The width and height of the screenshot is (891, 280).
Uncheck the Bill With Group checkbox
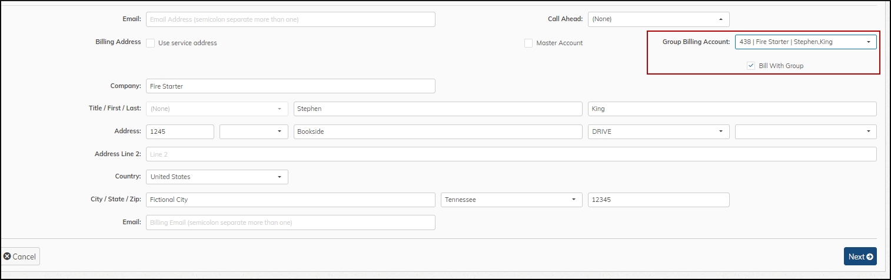(751, 66)
